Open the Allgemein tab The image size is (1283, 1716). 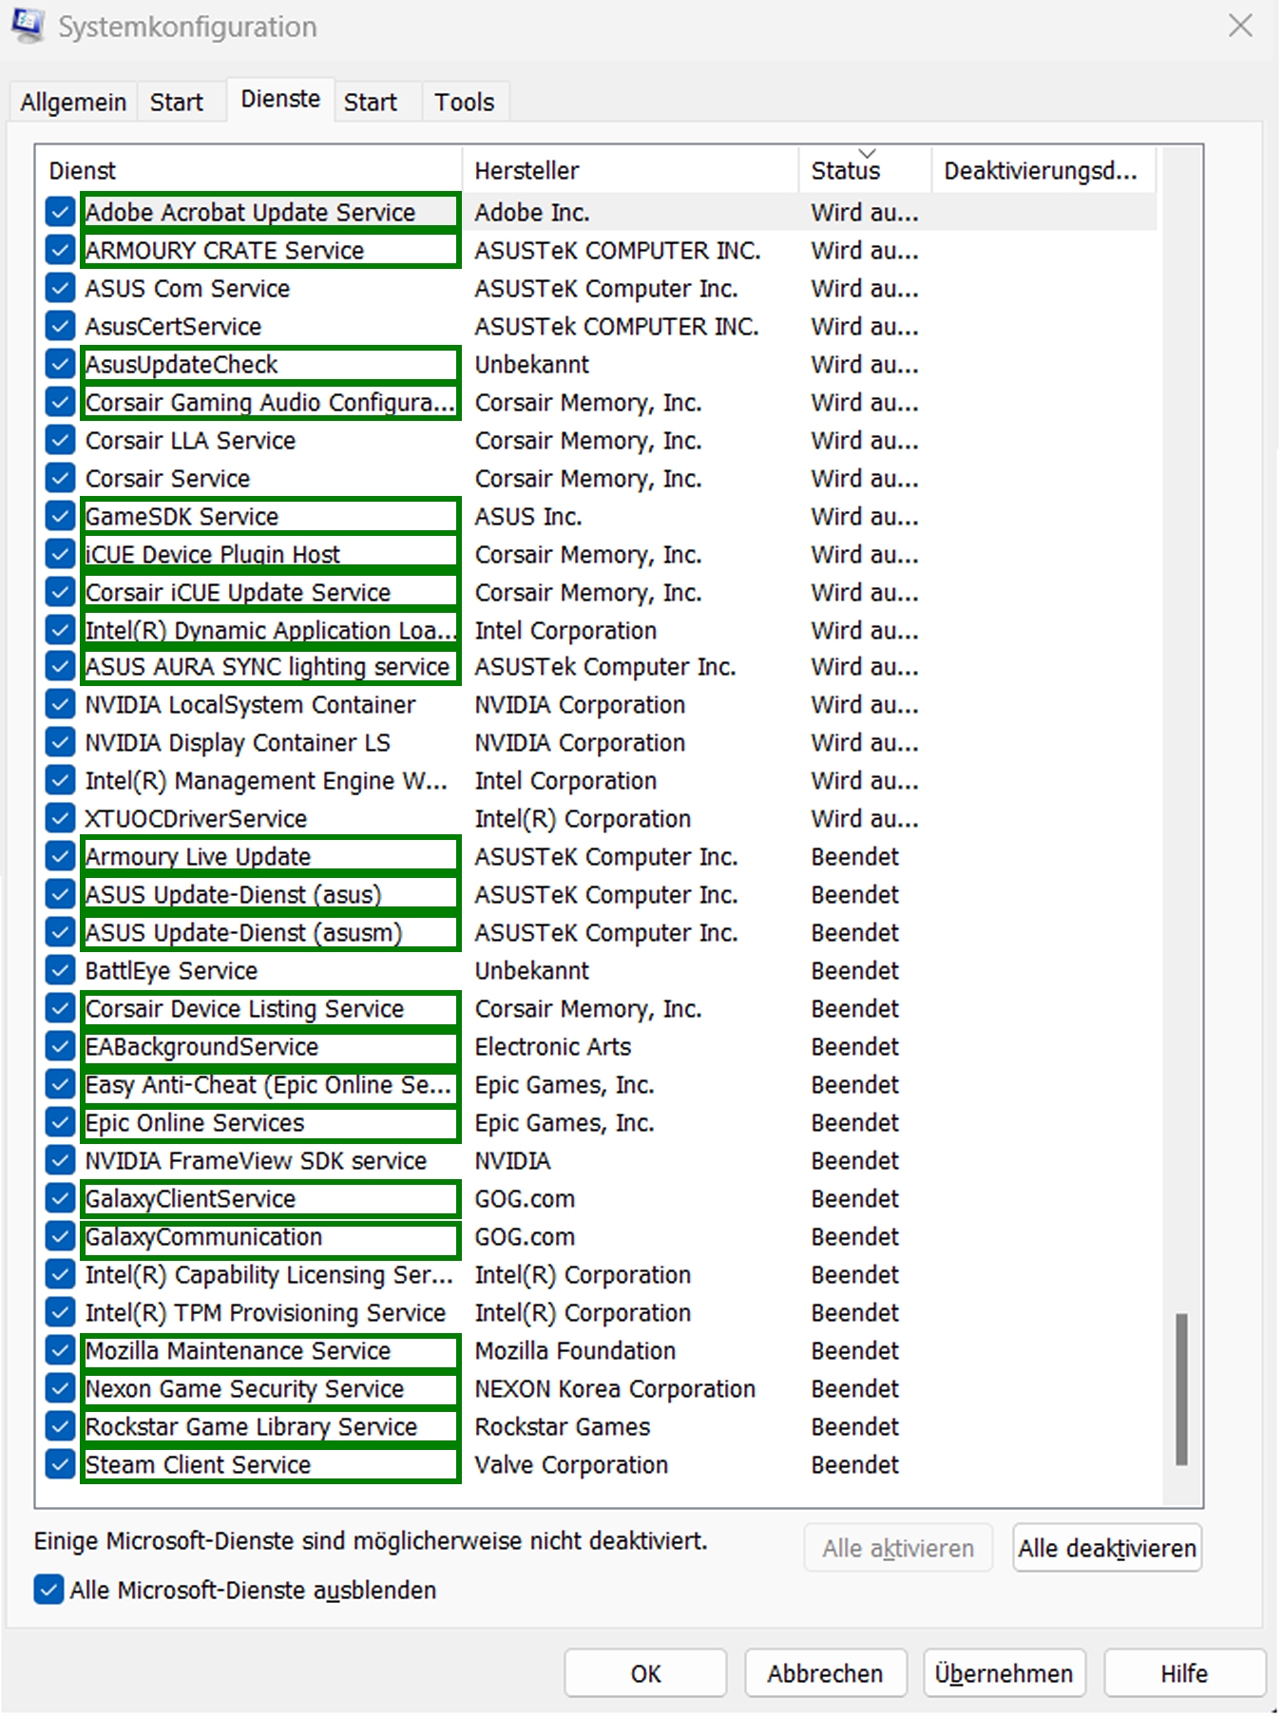click(x=73, y=102)
